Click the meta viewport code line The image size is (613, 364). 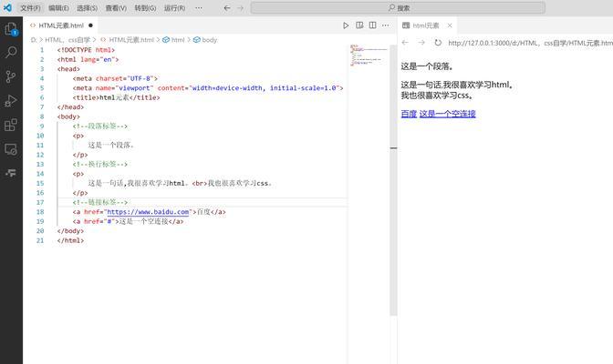pyautogui.click(x=208, y=88)
